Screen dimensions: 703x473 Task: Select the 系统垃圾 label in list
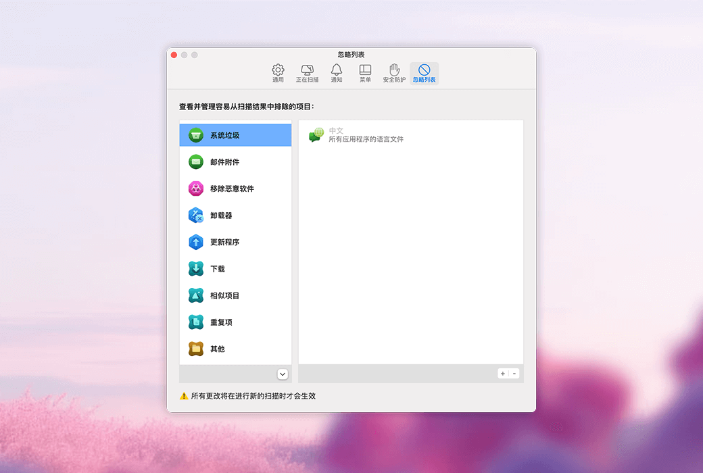pyautogui.click(x=224, y=135)
